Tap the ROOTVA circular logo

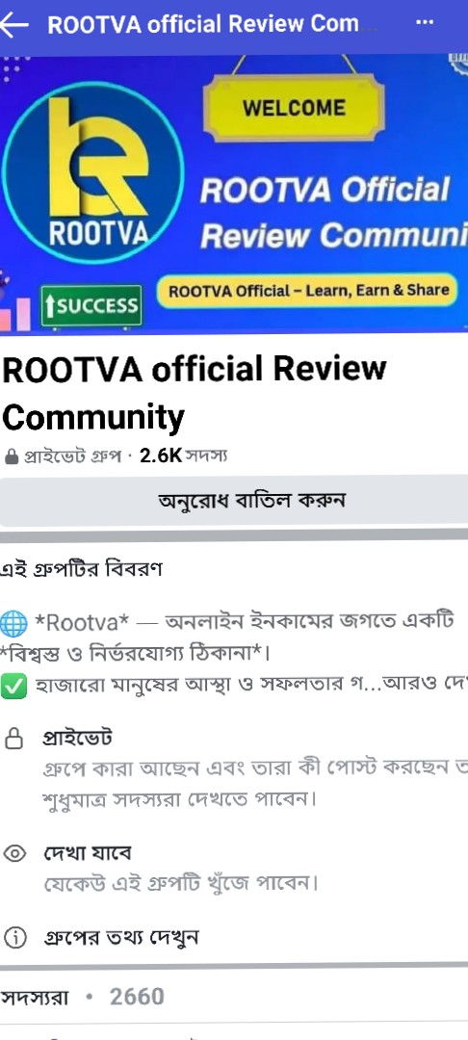click(x=92, y=172)
